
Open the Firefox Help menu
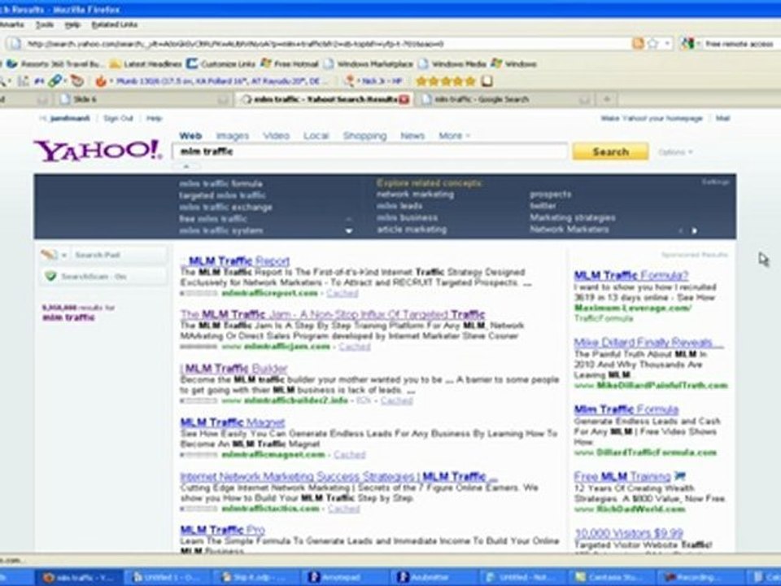tap(72, 24)
